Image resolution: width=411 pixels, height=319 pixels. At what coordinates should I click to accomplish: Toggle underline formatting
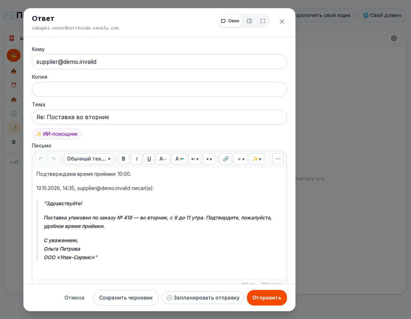coord(149,159)
